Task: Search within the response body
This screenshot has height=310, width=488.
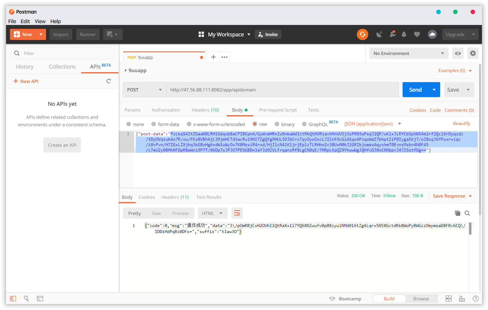Action: pyautogui.click(x=467, y=213)
